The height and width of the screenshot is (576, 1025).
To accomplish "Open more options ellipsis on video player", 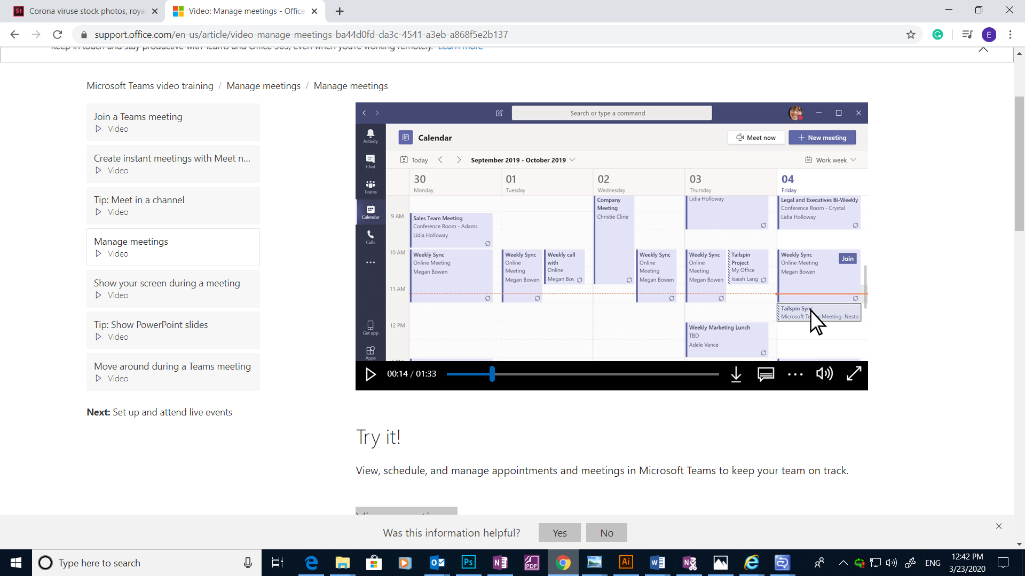I will click(x=795, y=374).
